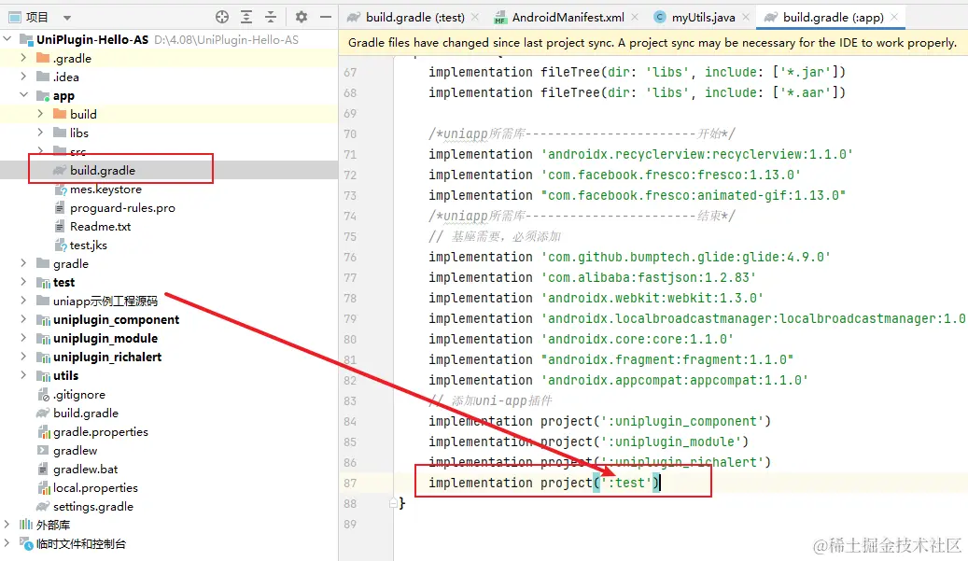Expand the uniplugin_richalert node
The image size is (968, 561).
pos(23,356)
